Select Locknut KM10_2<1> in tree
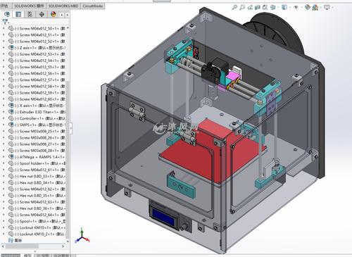352x257 pixels. [x=37, y=234]
